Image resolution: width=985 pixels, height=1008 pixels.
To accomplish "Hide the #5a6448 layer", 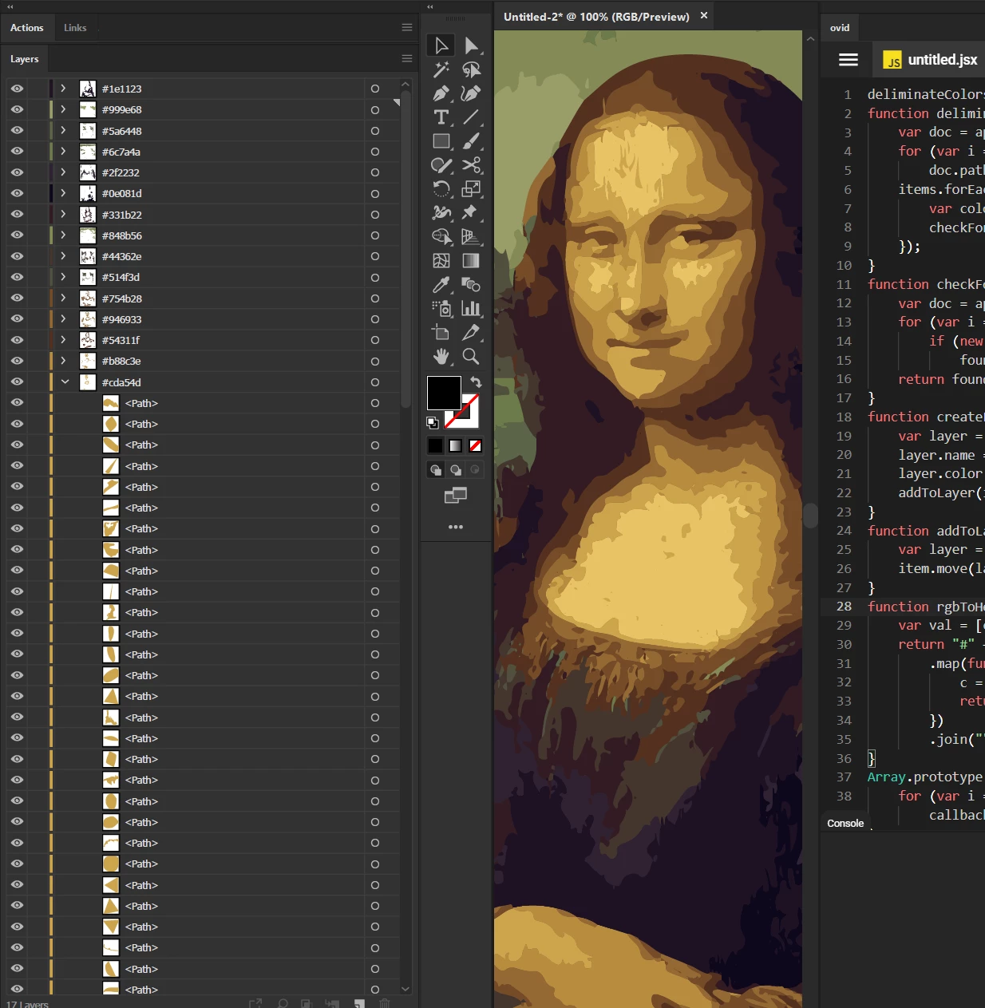I will (17, 130).
